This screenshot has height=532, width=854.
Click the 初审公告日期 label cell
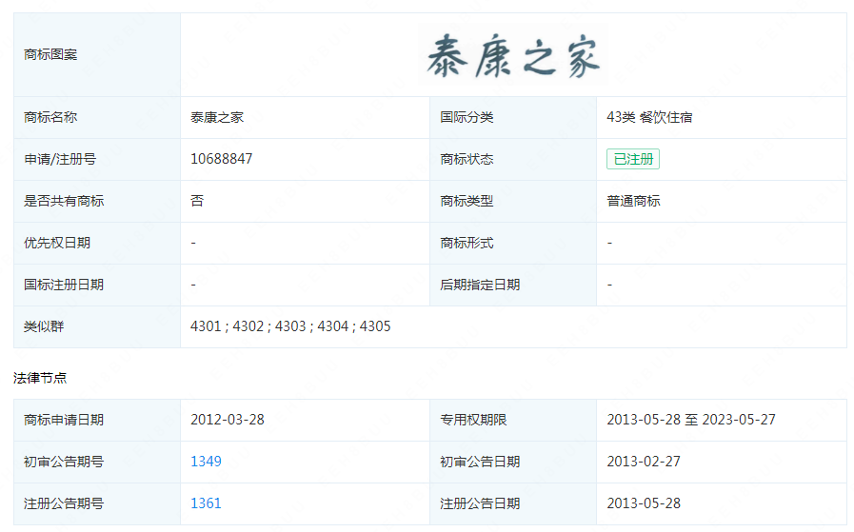click(513, 462)
